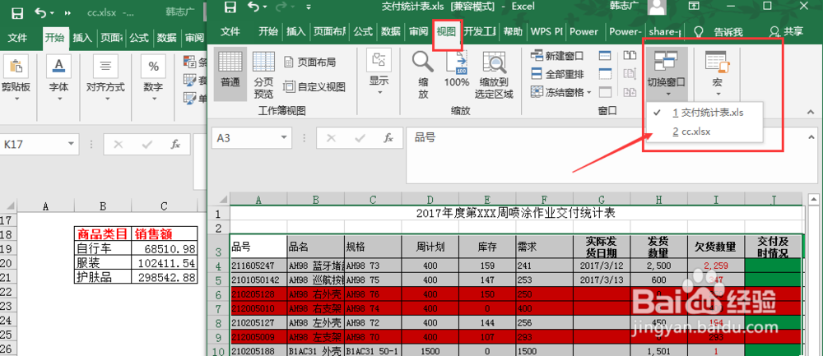Click the 298542.88 cell in cc.xlsx
Image resolution: width=823 pixels, height=356 pixels.
click(165, 277)
